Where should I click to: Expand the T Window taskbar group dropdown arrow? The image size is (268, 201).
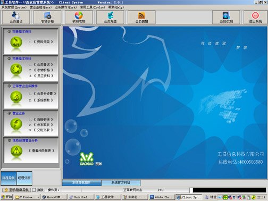(38, 197)
